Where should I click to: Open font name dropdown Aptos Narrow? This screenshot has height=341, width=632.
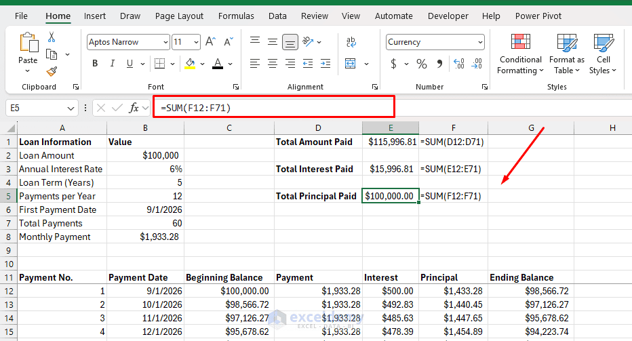[165, 42]
